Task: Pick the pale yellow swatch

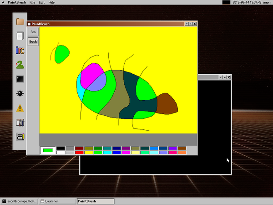Action: point(135,153)
